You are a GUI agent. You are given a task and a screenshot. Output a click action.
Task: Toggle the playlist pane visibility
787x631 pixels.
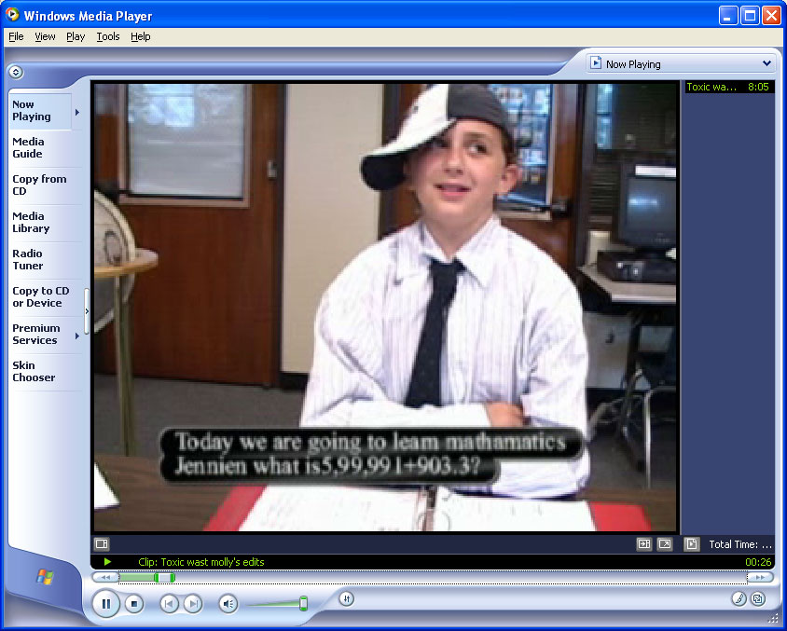pyautogui.click(x=691, y=543)
